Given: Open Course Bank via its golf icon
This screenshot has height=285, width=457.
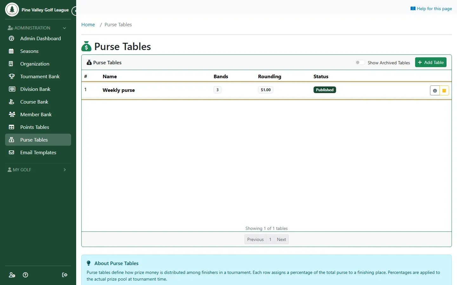Looking at the screenshot, I should click(x=11, y=102).
